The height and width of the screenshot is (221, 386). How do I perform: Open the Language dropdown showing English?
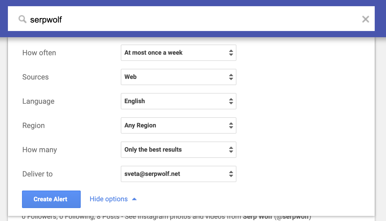178,101
